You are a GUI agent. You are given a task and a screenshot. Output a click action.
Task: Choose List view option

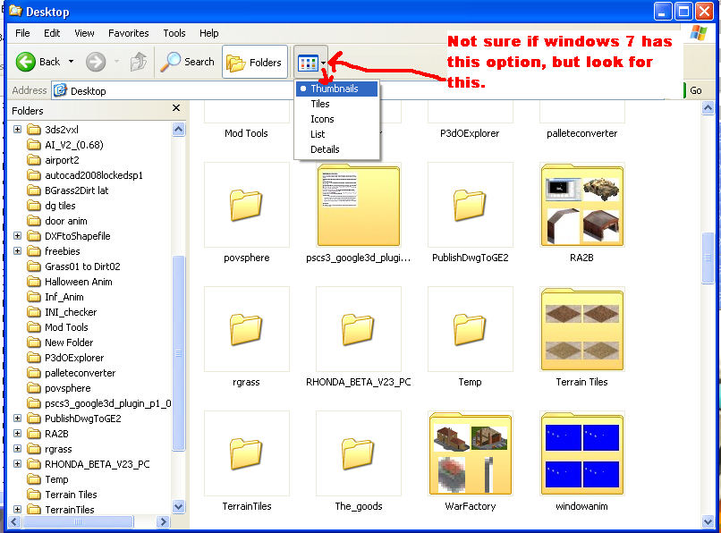point(337,134)
